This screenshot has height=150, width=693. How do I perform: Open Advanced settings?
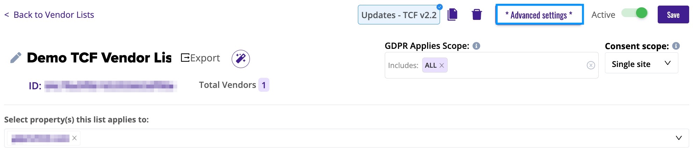pyautogui.click(x=539, y=15)
